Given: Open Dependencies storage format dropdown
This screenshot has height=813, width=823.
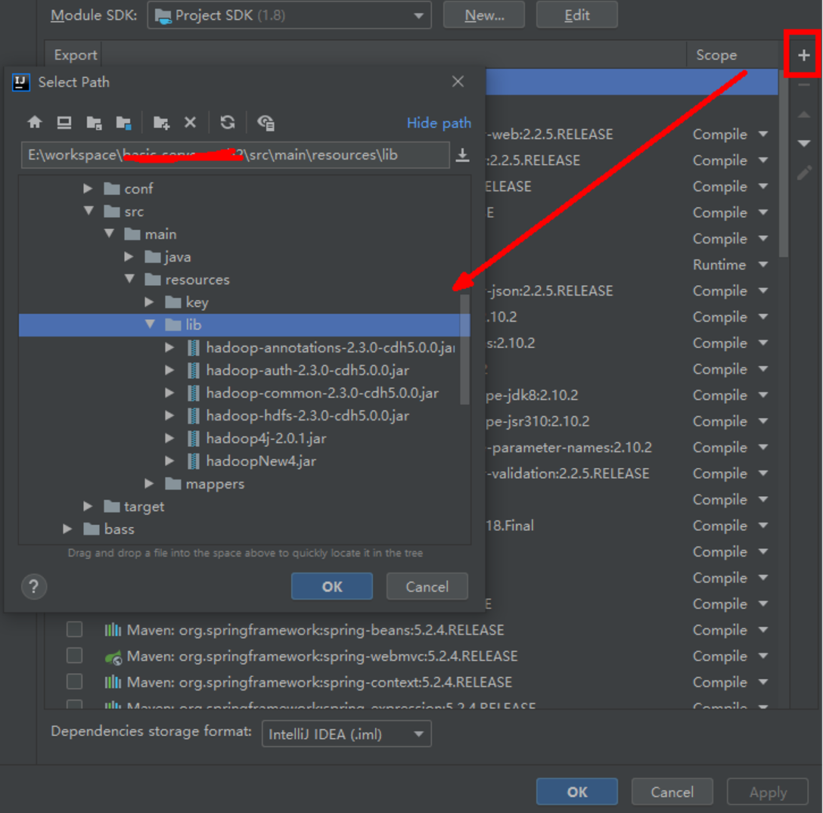Looking at the screenshot, I should 346,734.
